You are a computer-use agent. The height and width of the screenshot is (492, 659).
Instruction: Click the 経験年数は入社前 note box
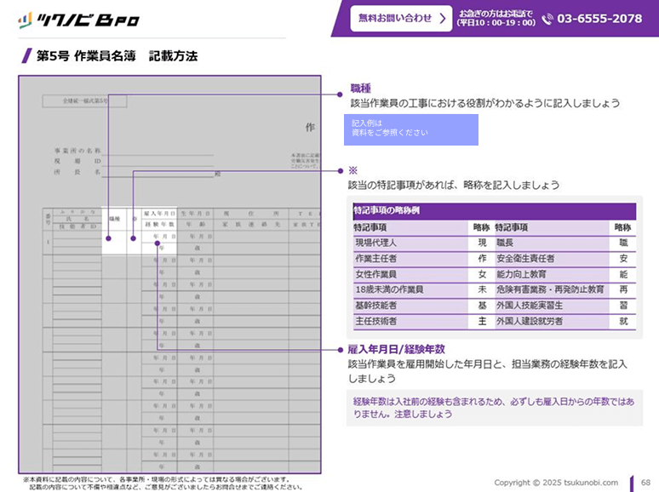(x=494, y=408)
